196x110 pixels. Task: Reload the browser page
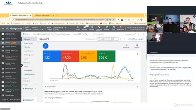coord(9,20)
